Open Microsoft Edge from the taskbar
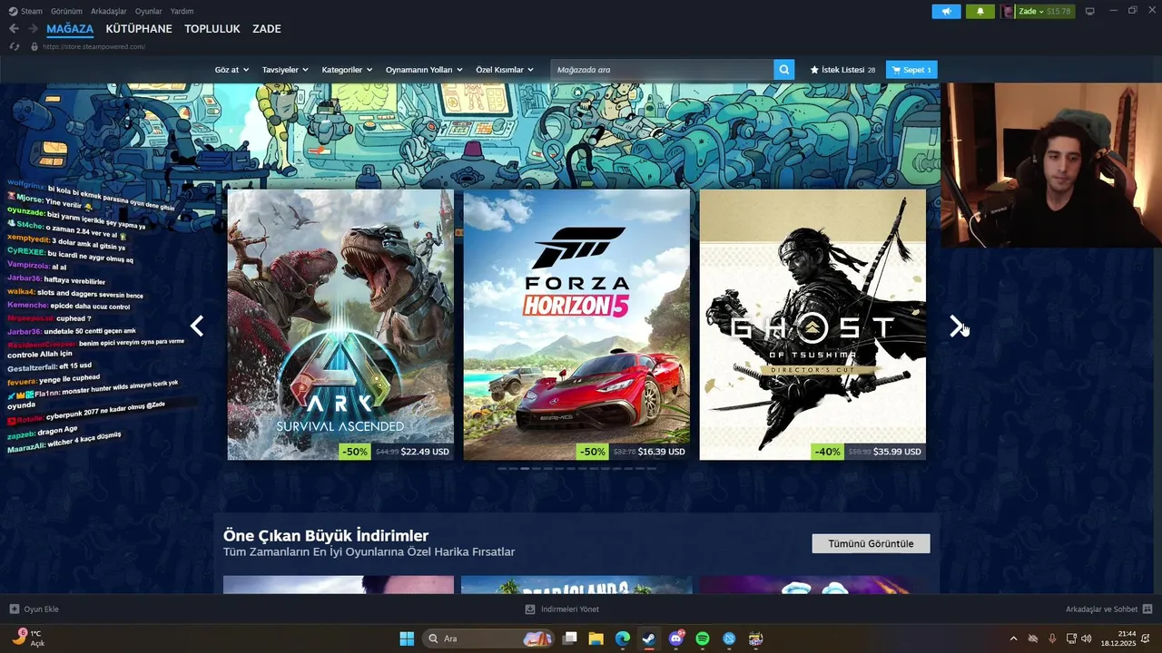This screenshot has height=653, width=1162. pos(623,638)
